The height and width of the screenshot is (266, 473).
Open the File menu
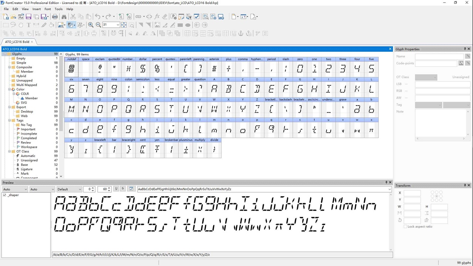[6, 9]
